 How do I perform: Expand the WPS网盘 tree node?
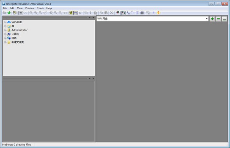pyautogui.click(x=5, y=22)
